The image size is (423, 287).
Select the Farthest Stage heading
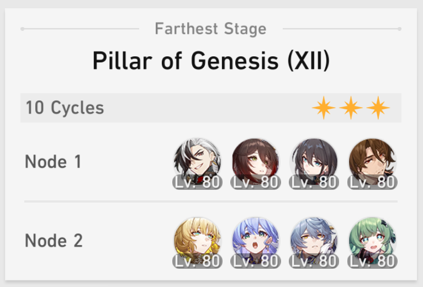click(211, 29)
